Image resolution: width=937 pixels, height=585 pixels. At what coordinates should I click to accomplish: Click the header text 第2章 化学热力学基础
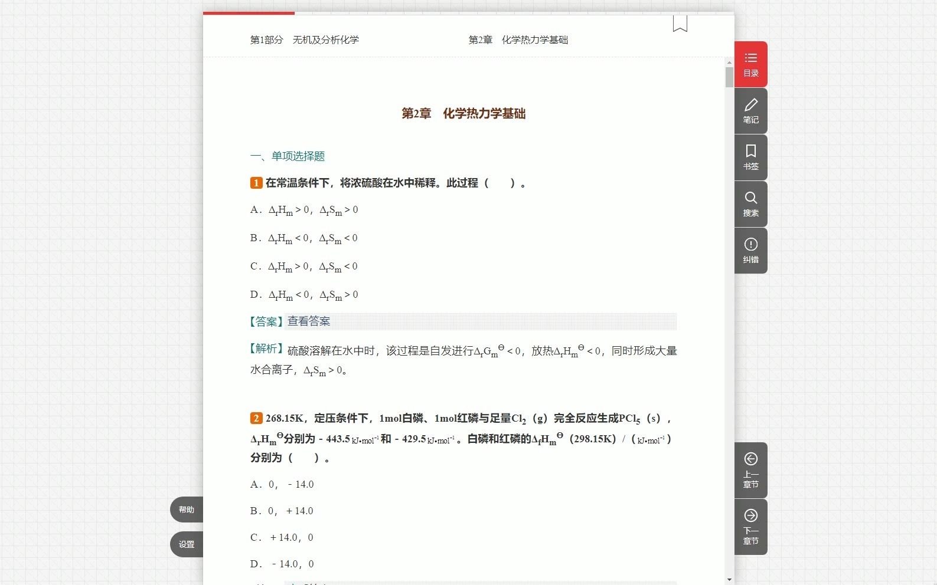click(518, 40)
